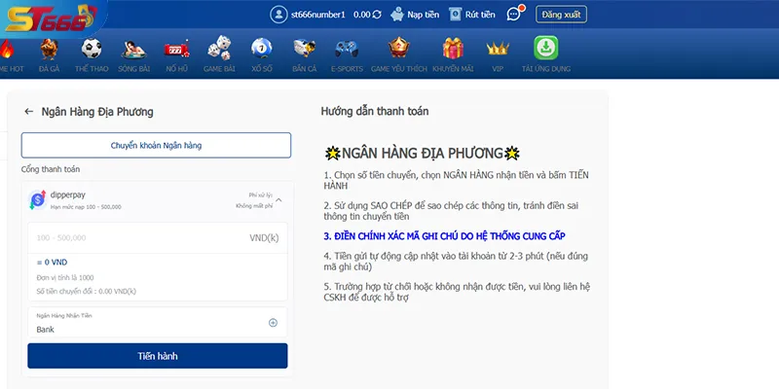
Task: Click the blue step 3 instruction text
Action: coord(444,236)
